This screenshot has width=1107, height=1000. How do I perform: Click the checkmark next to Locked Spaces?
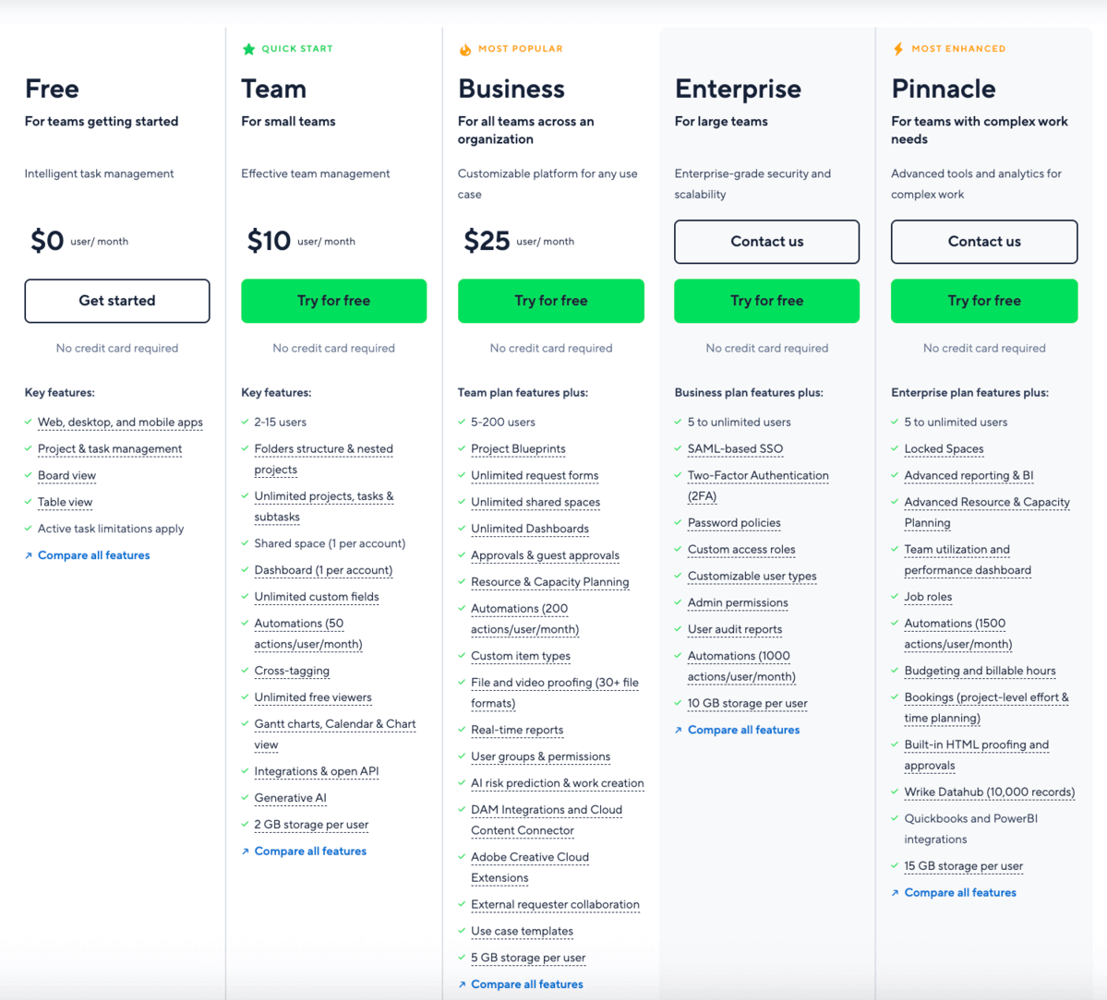click(x=894, y=448)
